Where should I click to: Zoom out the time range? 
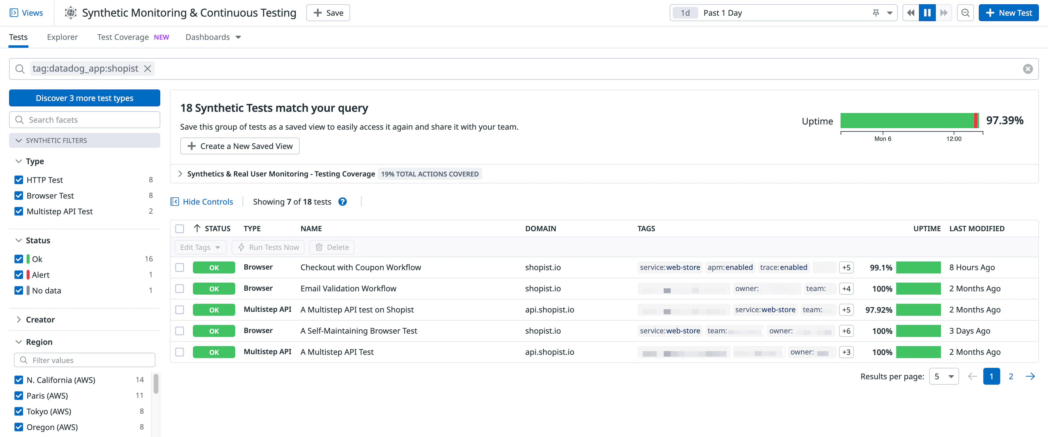965,13
